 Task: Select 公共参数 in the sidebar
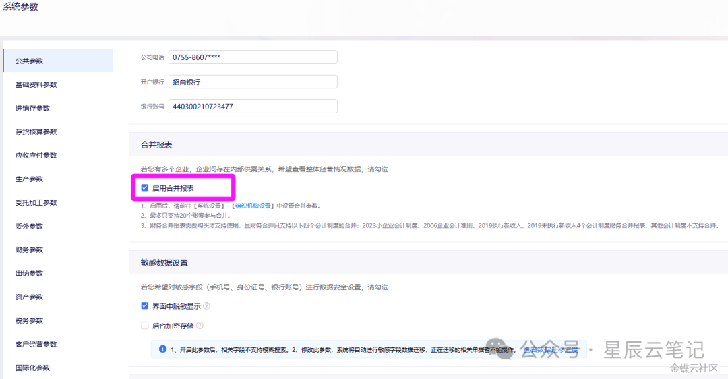[30, 61]
